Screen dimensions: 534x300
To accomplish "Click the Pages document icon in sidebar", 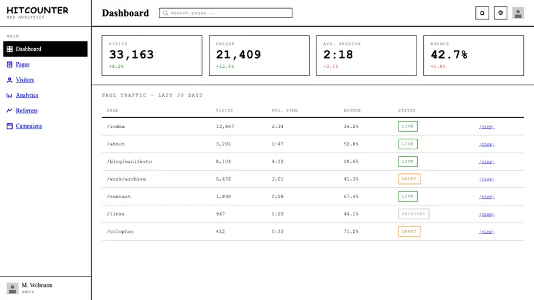I will 9,64.
